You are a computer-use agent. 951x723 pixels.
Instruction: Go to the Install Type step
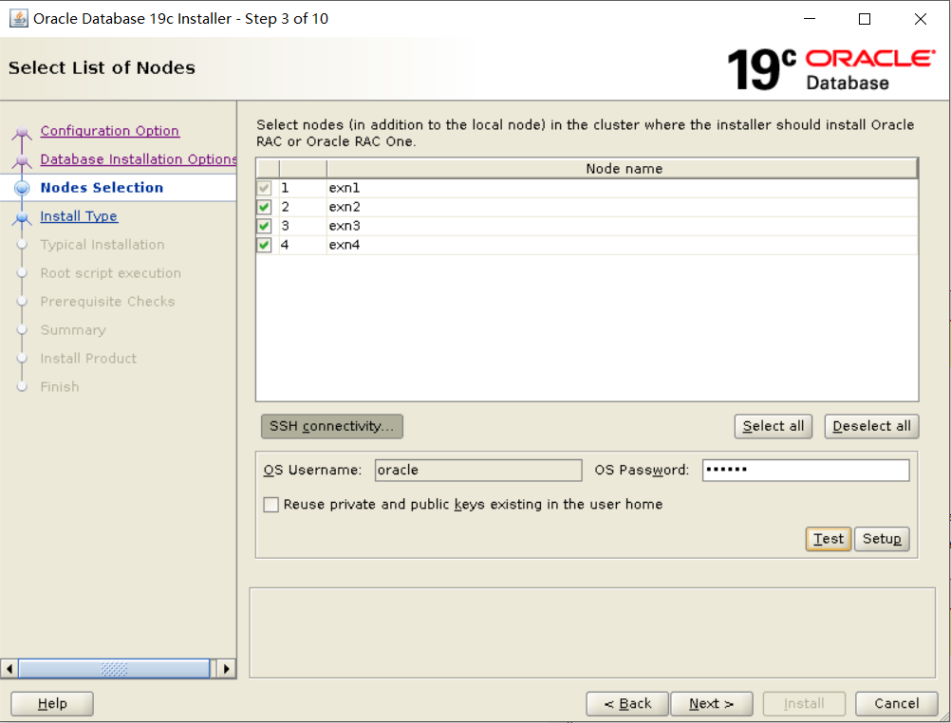pos(79,216)
